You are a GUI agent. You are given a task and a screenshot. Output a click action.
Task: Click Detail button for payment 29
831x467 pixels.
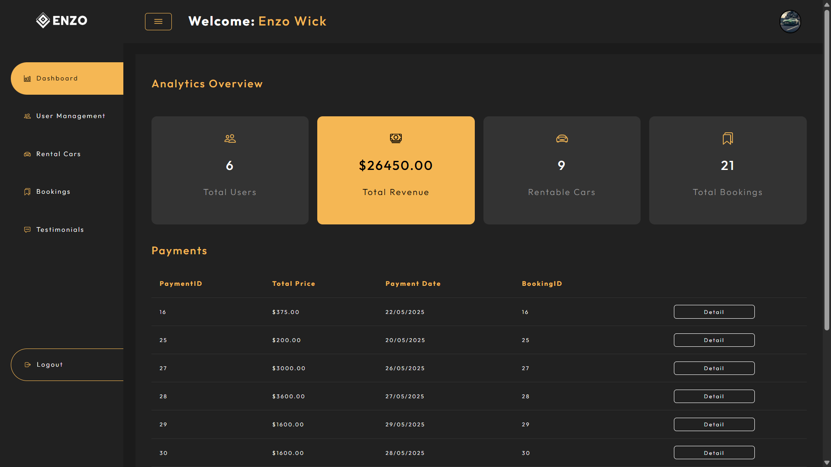714,424
